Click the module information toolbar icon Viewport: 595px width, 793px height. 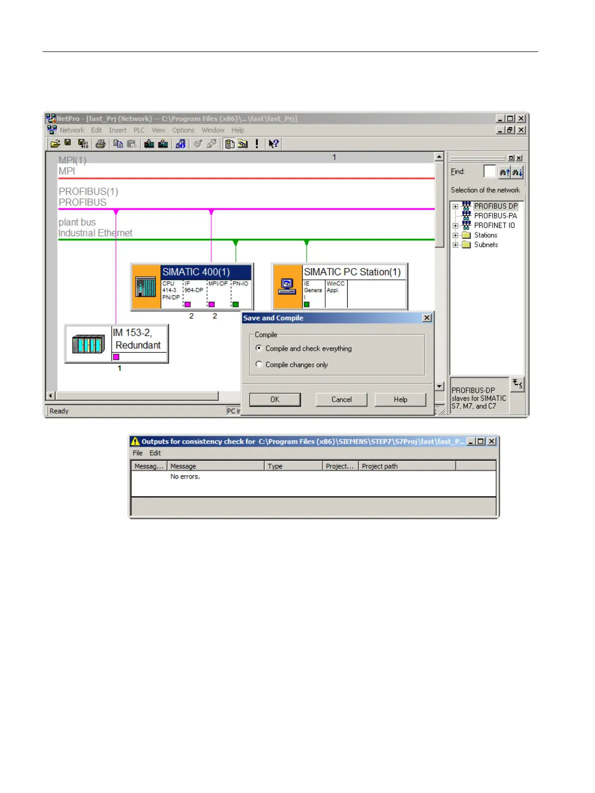tap(181, 144)
